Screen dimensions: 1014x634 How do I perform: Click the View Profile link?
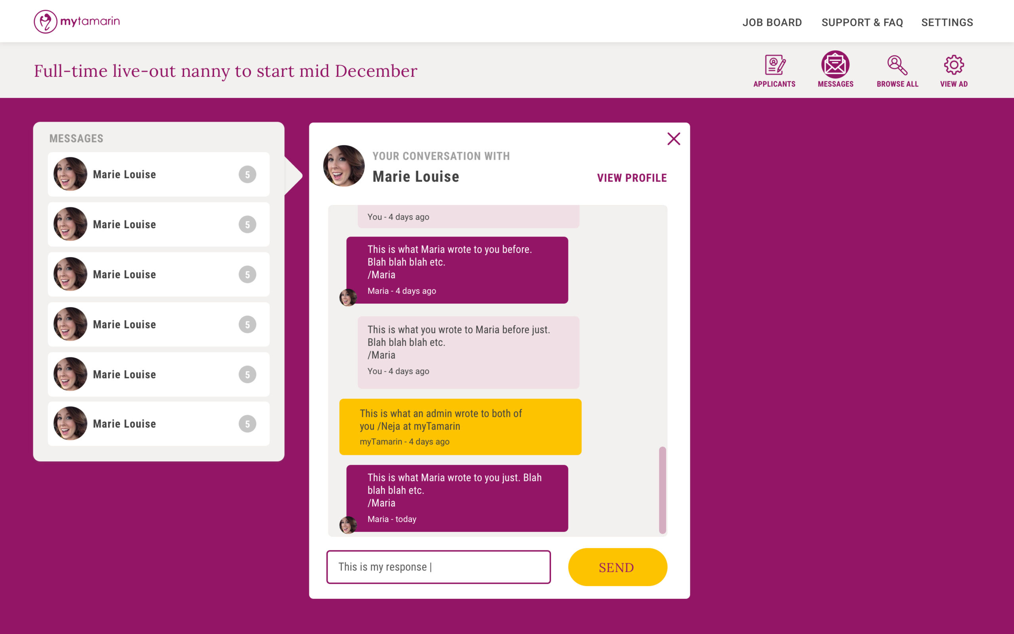pyautogui.click(x=631, y=178)
